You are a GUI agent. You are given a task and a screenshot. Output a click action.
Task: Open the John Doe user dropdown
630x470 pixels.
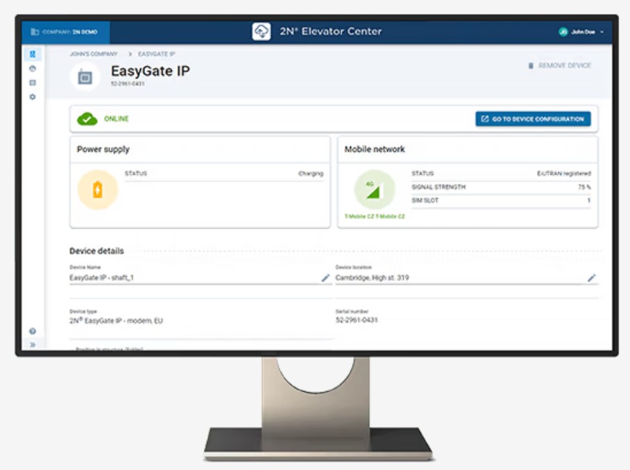coord(581,32)
